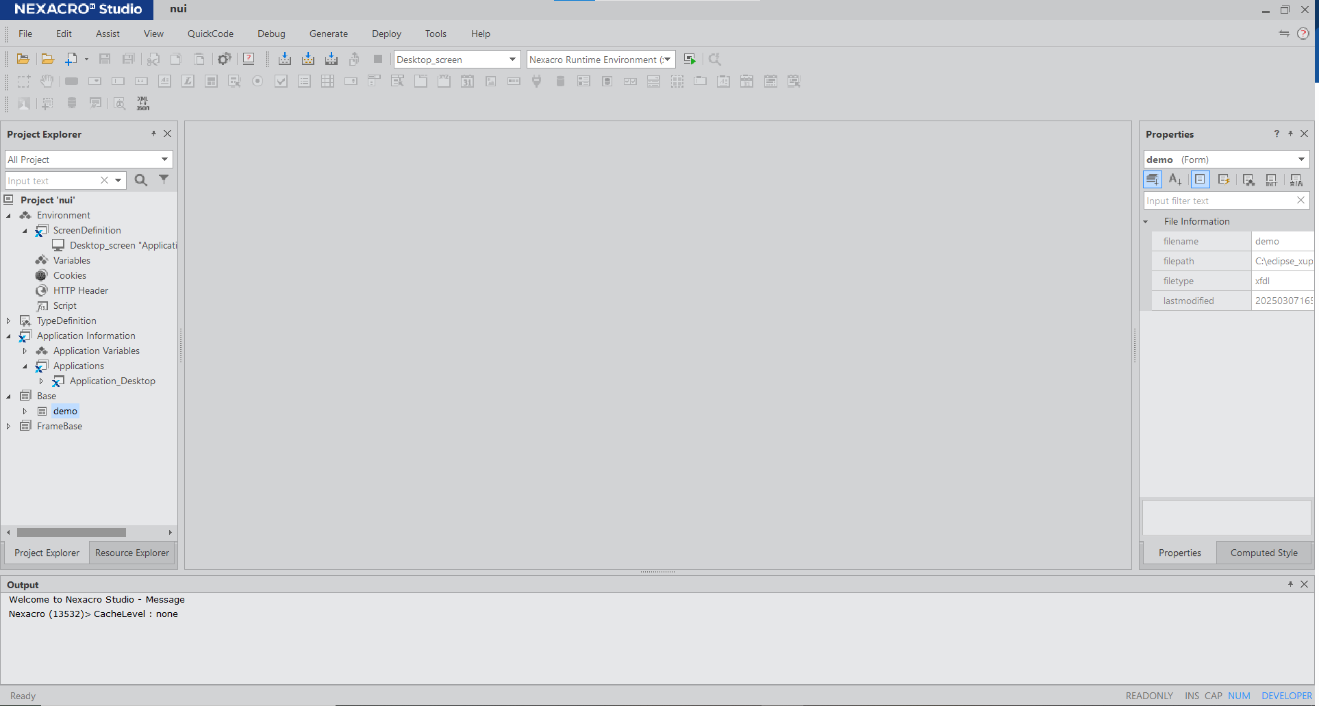Click the XML to JSON converter icon

coord(142,103)
